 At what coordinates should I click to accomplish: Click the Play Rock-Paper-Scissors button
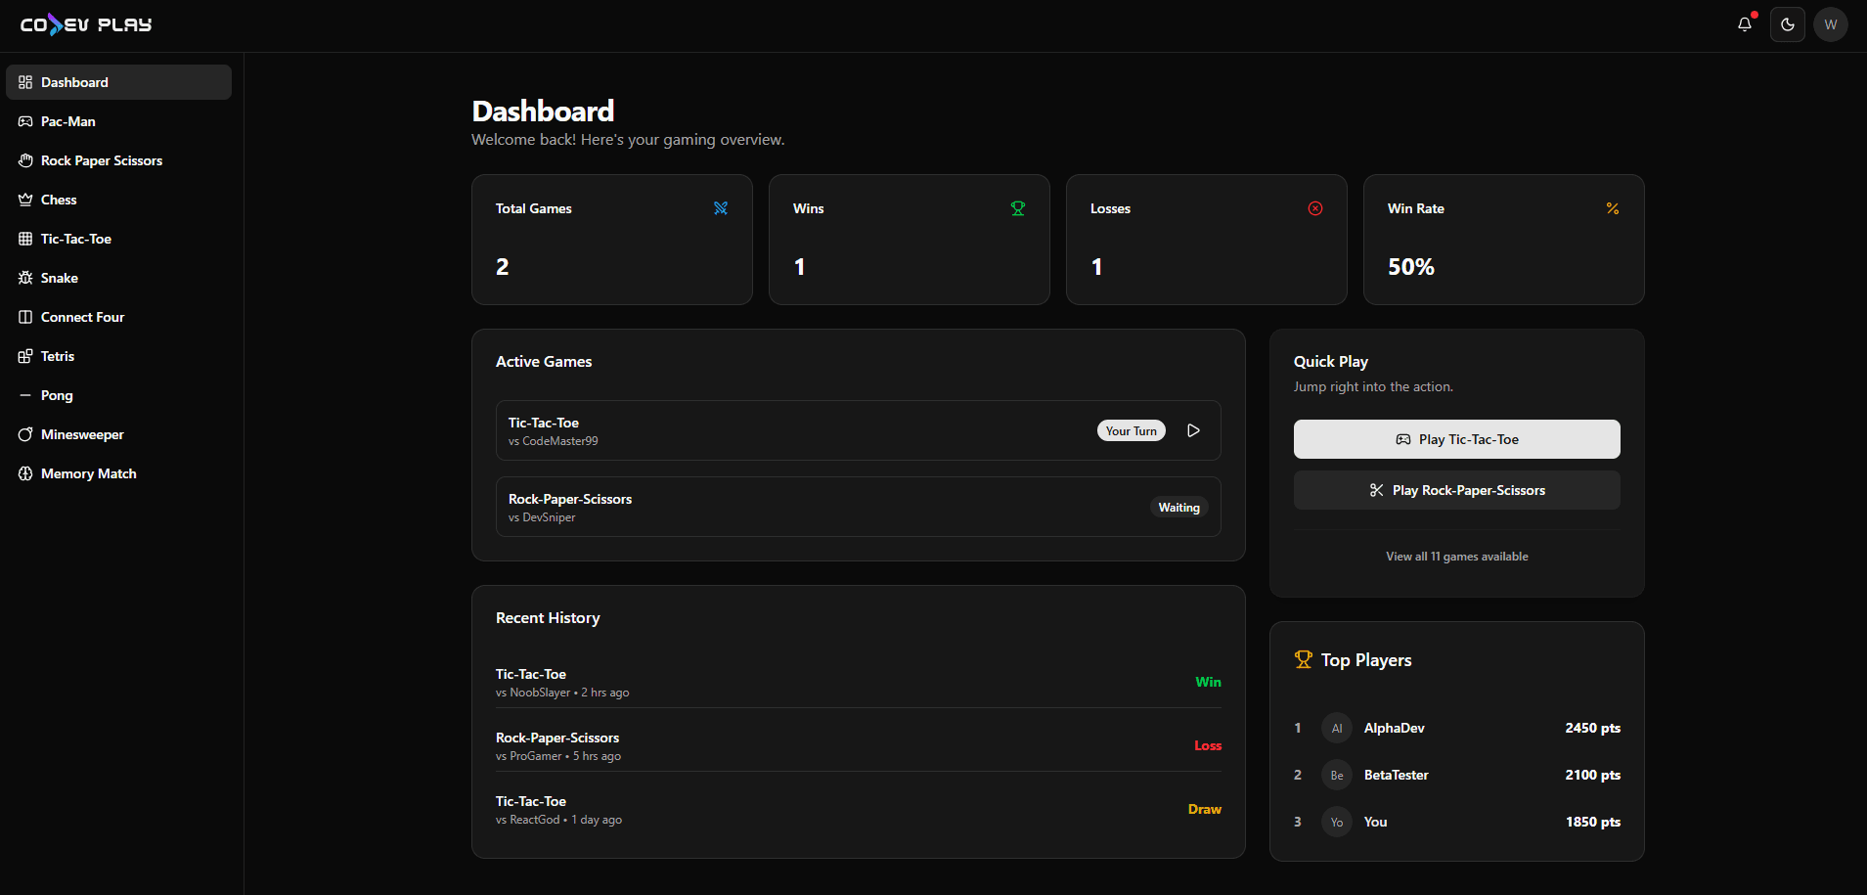point(1456,490)
